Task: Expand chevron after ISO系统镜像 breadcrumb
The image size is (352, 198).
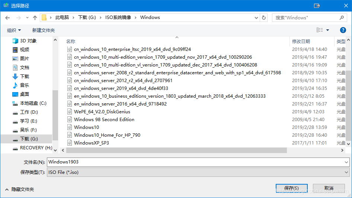Action: click(135, 18)
